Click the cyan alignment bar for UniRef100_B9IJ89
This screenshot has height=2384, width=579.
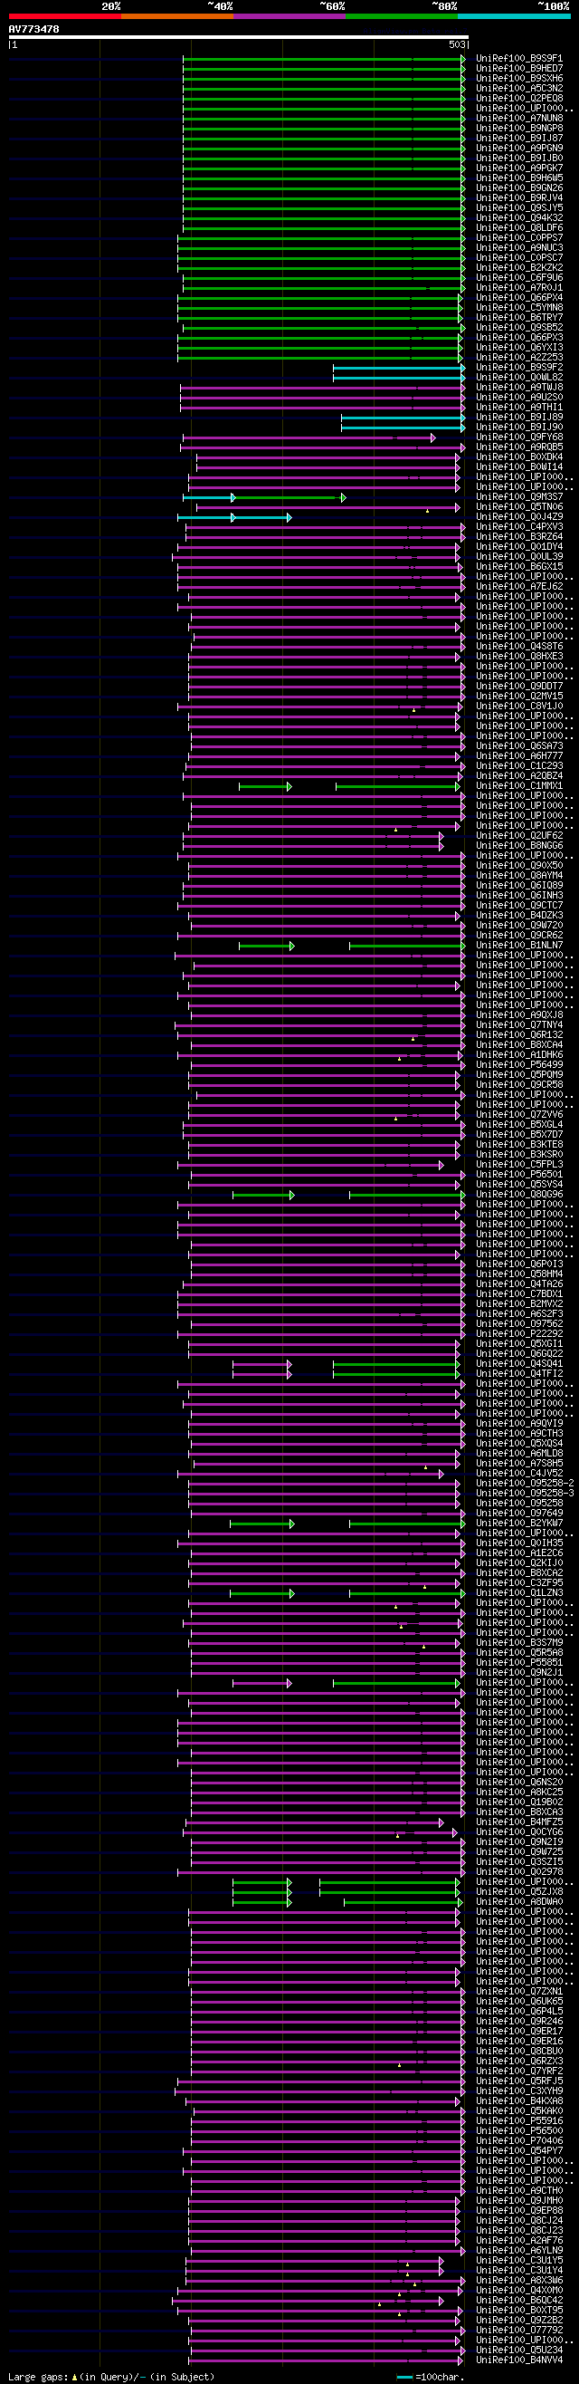pos(403,418)
